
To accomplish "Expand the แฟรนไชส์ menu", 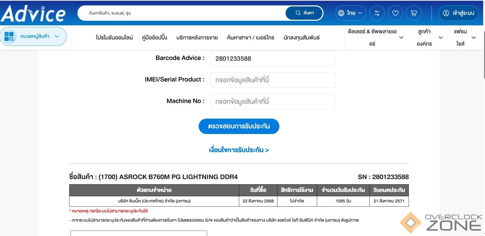I will click(465, 37).
